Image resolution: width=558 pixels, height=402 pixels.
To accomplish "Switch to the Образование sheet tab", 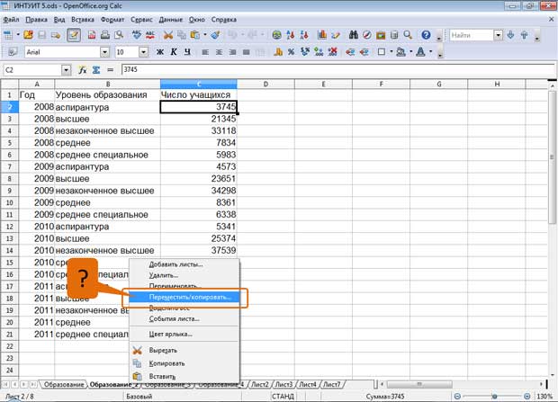I will [x=64, y=384].
